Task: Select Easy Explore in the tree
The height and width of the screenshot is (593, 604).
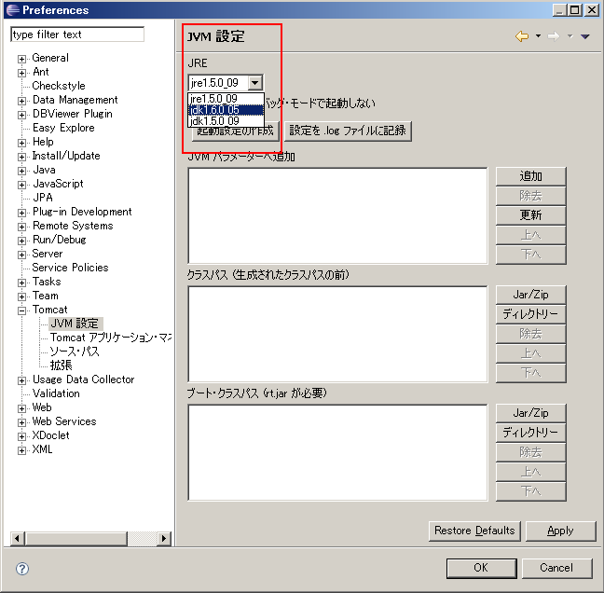Action: pyautogui.click(x=63, y=128)
